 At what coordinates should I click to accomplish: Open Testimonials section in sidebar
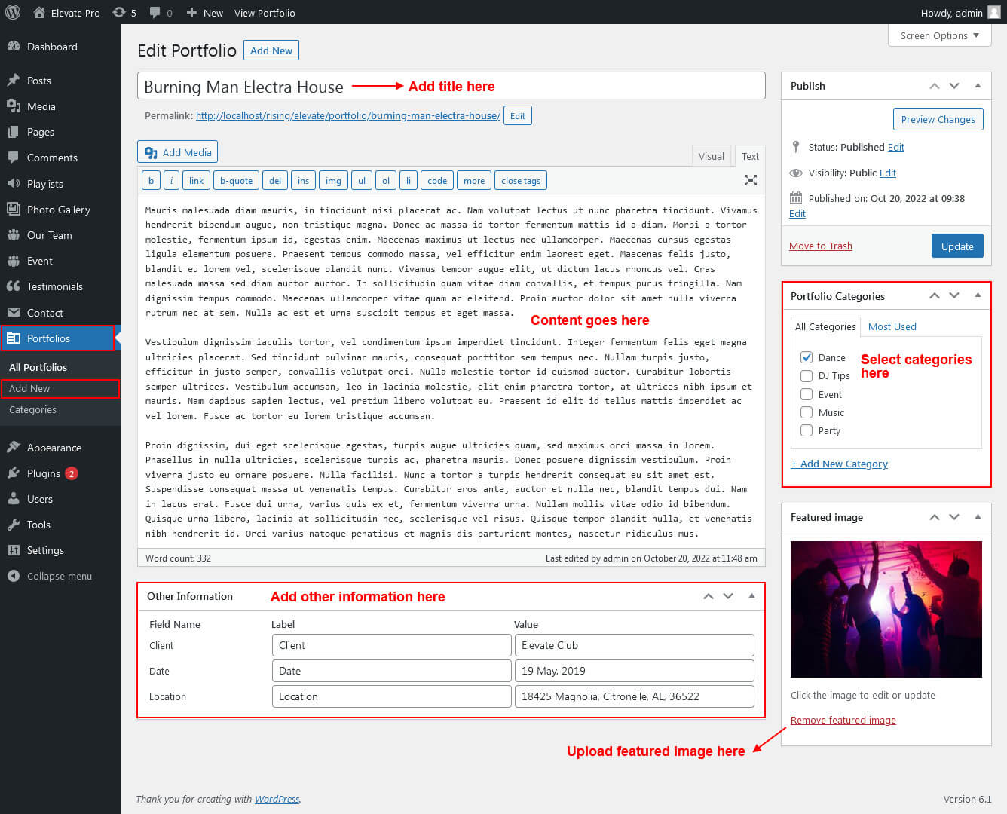54,286
